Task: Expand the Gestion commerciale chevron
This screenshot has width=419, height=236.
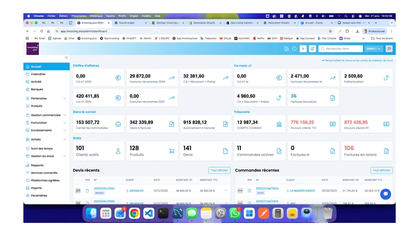Action: coord(64,115)
